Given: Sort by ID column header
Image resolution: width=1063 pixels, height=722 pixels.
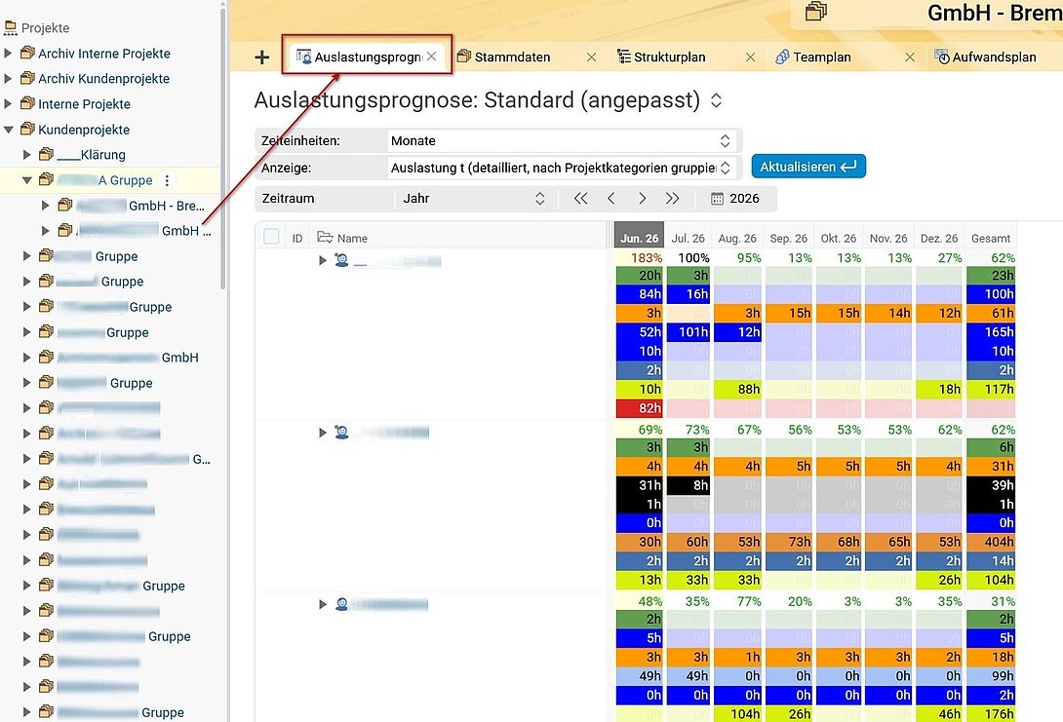Looking at the screenshot, I should tap(296, 239).
